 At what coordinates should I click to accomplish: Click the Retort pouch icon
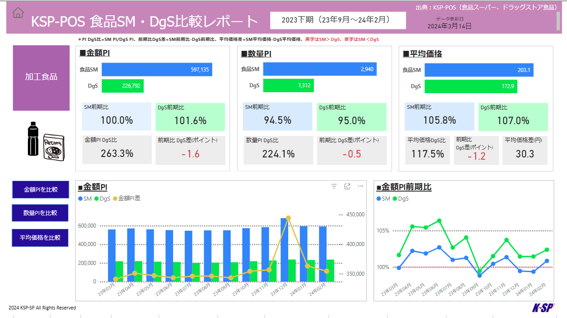coord(54,148)
